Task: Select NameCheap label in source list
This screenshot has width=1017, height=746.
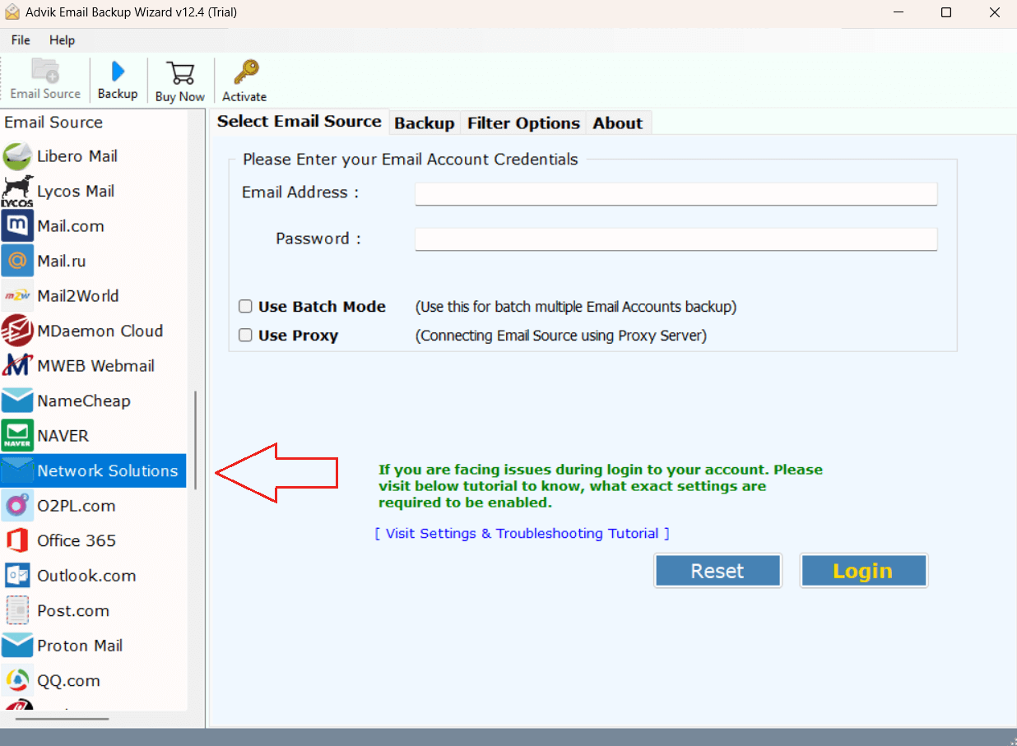Action: point(84,401)
